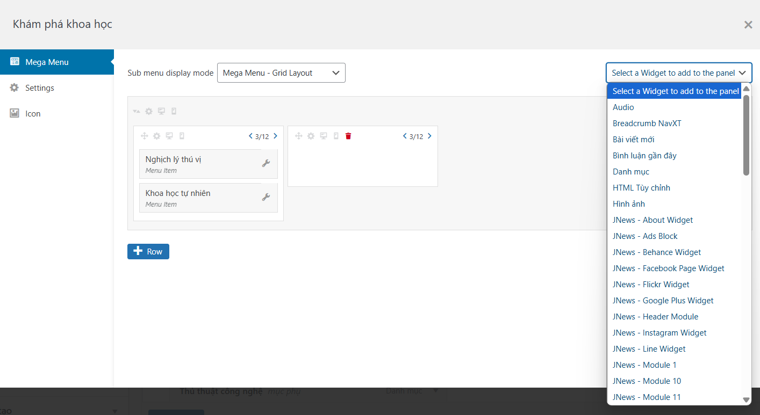The image size is (760, 415).
Task: Collapse the Select a Widget dropdown
Action: [679, 73]
